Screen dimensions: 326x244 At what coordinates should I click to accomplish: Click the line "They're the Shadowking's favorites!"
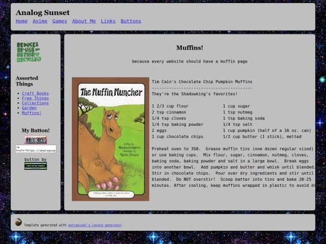[194, 94]
